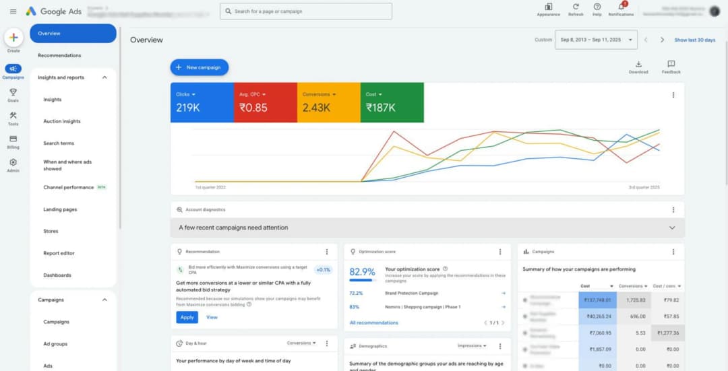Open the Clicks metric dropdown tile
The image size is (728, 371).
[202, 102]
